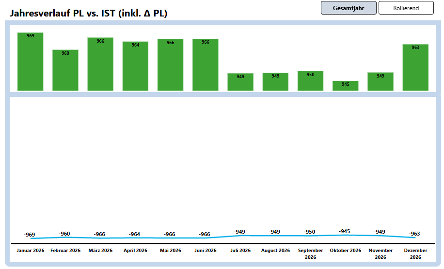
Task: Click the line data label -960
Action: [64, 234]
